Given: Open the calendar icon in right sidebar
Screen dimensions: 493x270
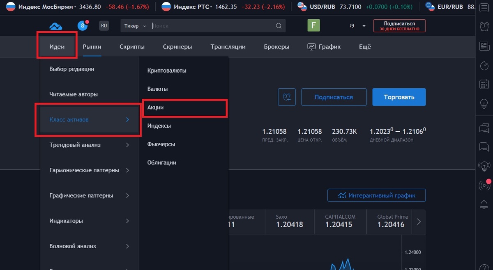Looking at the screenshot, I should [x=484, y=84].
